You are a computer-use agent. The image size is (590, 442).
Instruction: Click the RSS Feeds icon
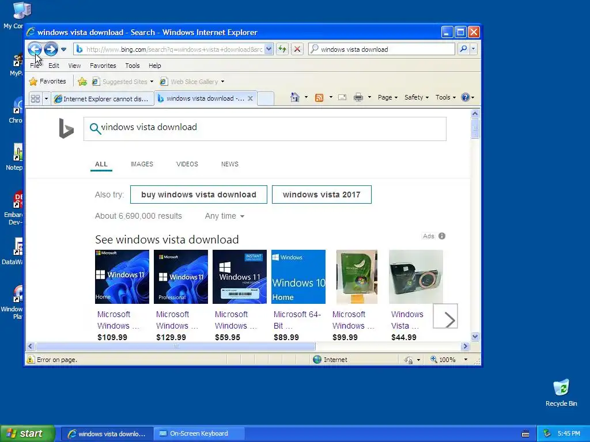click(319, 98)
